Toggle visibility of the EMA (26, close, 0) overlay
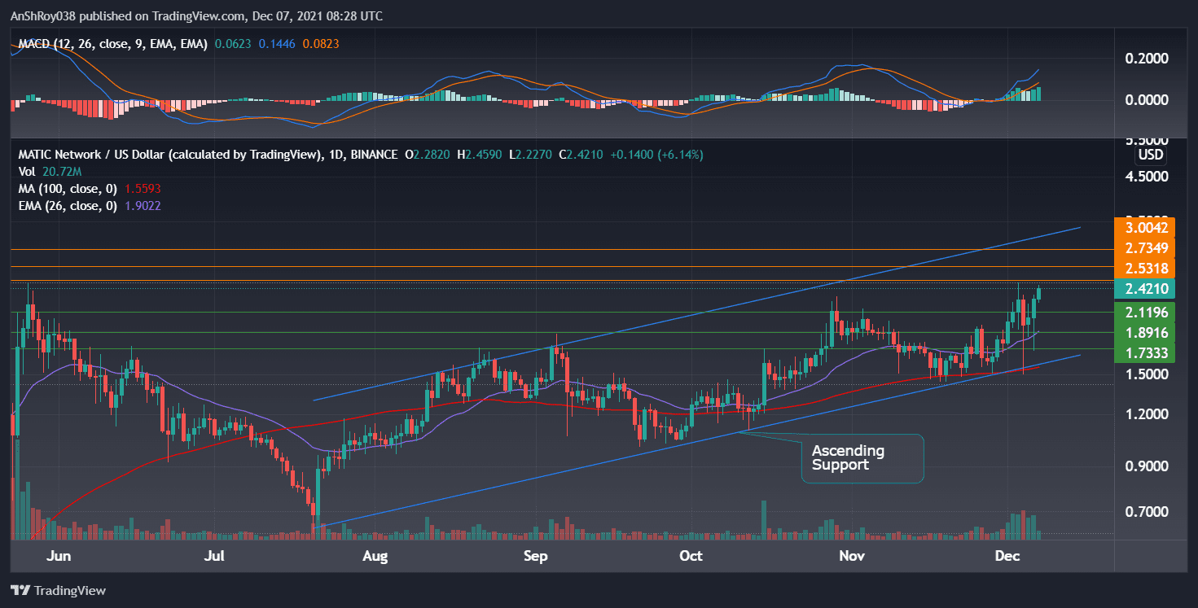Screen dimensions: 1198x608 coord(67,206)
